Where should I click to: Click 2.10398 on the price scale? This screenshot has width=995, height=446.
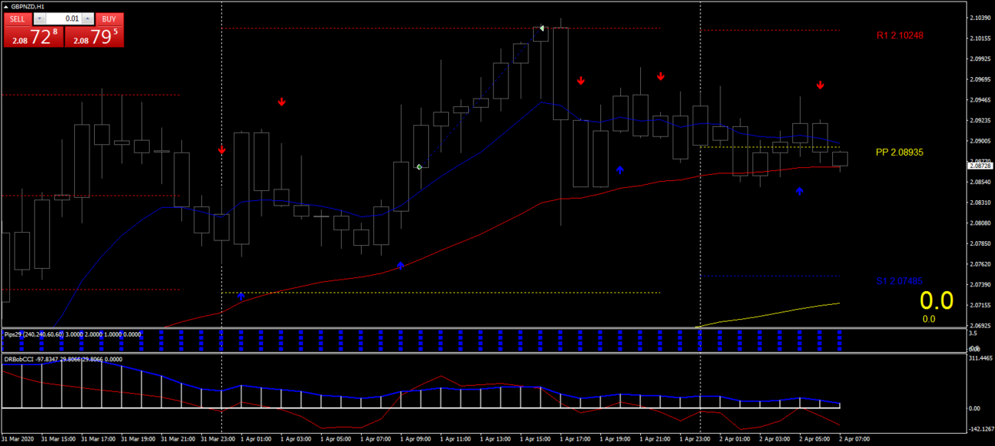[982, 18]
